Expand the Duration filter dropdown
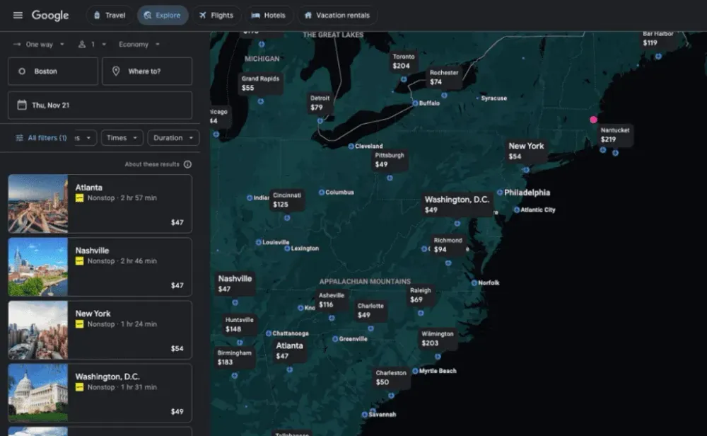Image resolution: width=707 pixels, height=436 pixels. pos(173,137)
